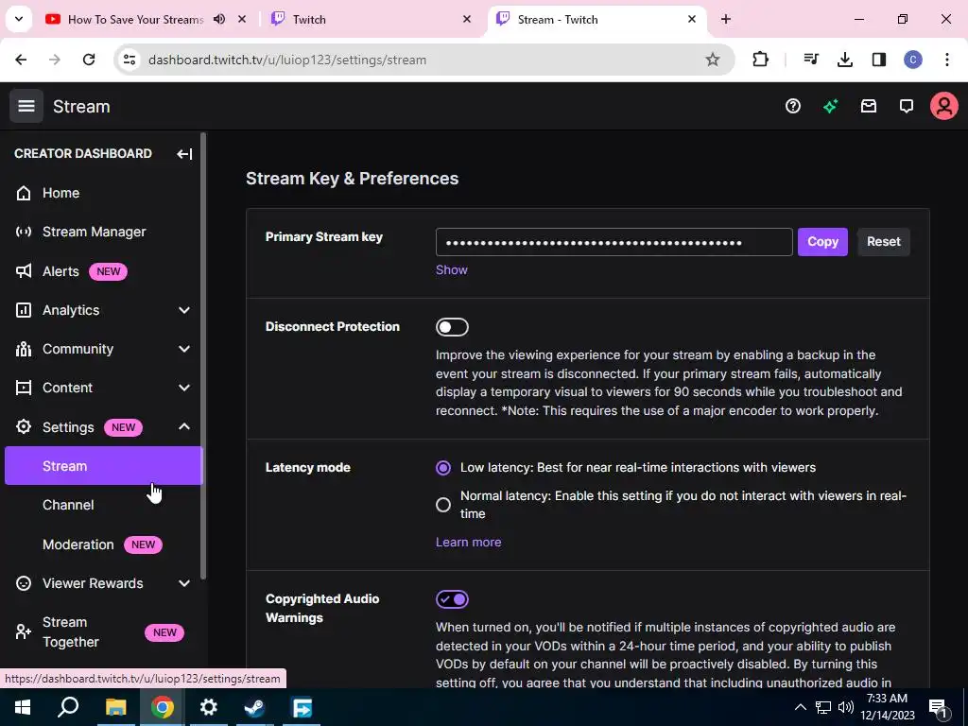The height and width of the screenshot is (726, 968).
Task: Open the Moderation settings menu item
Action: click(x=104, y=544)
